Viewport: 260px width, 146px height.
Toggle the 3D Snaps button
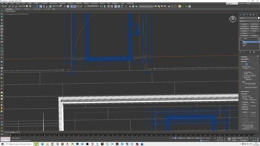click(x=72, y=6)
